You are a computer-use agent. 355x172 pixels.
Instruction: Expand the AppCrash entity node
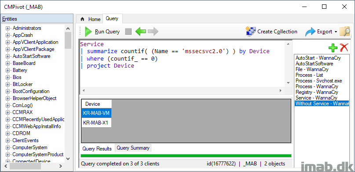(x=7, y=35)
